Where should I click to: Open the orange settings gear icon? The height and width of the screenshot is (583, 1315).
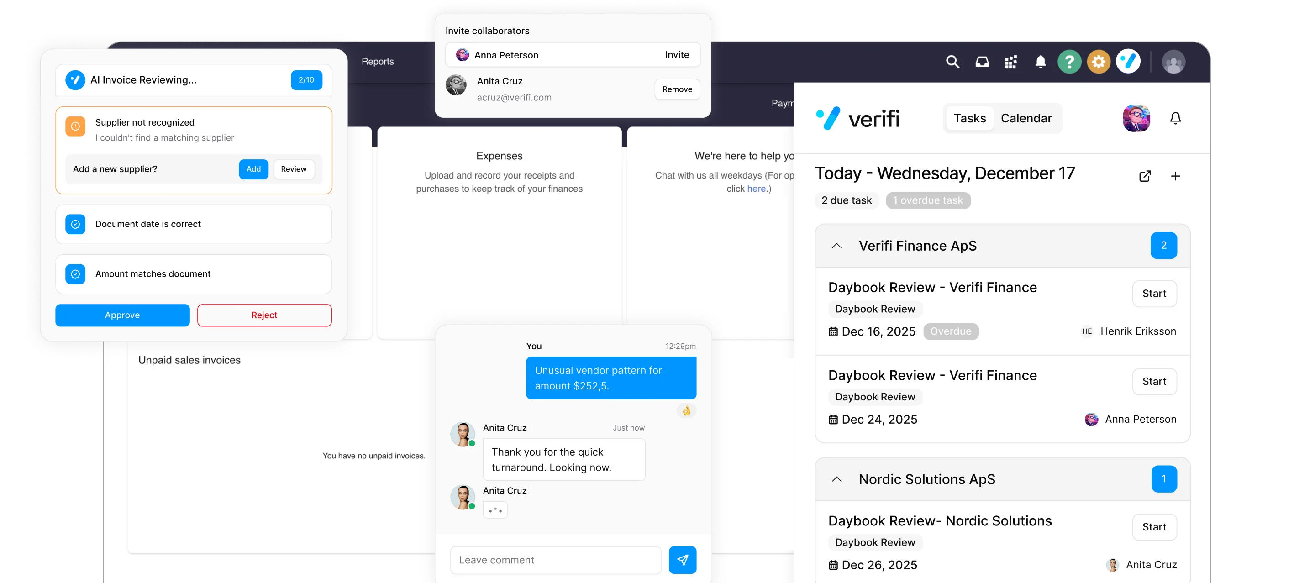[1099, 62]
